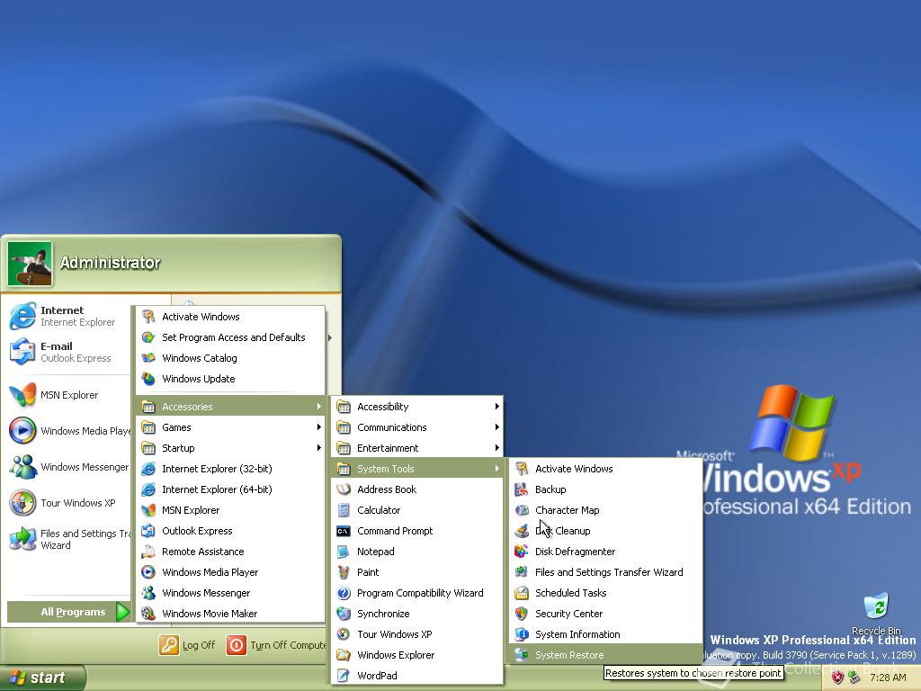Select Windows Catalog in All Programs

point(230,358)
